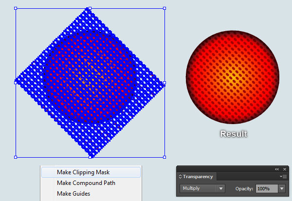Click the Opacity 100% input field

[x=267, y=189]
